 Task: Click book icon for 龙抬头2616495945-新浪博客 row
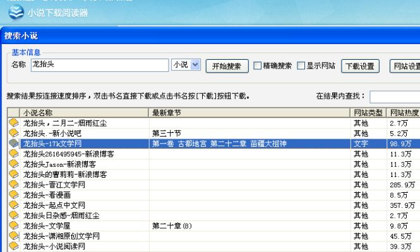tap(14, 154)
